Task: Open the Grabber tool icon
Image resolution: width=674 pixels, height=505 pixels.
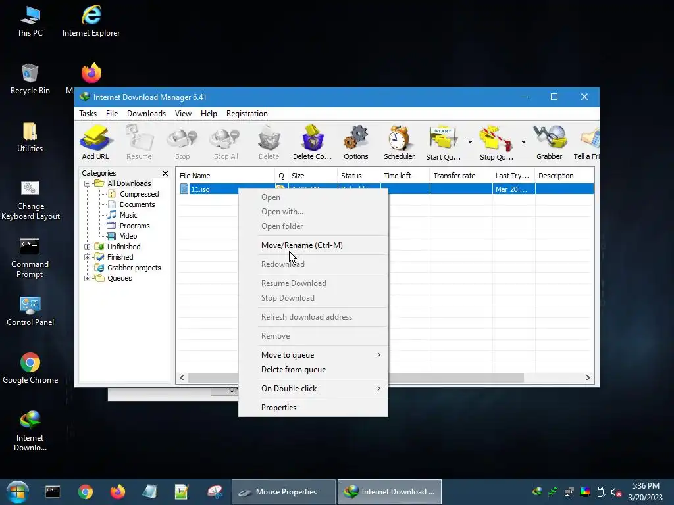Action: tap(550, 142)
